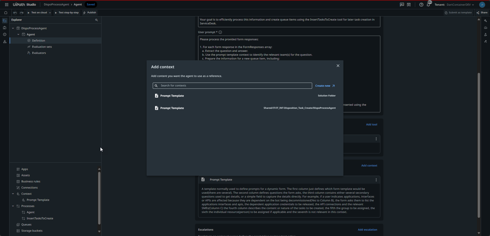Show the User prompt info tooltip icon
The image size is (490, 236).
click(x=220, y=32)
